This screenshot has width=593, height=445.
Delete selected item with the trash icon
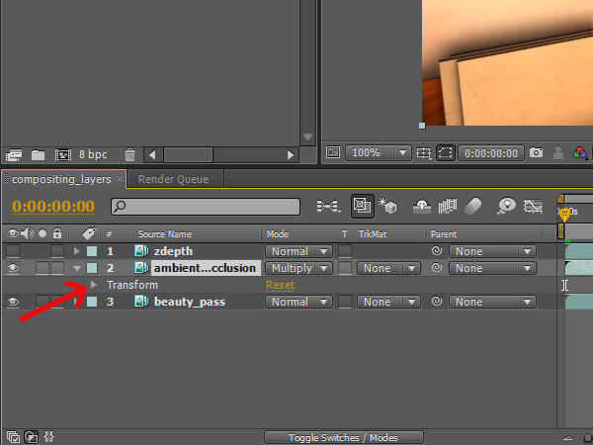129,154
